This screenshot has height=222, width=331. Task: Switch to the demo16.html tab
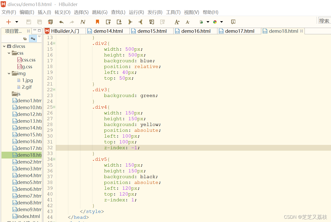pos(195,31)
